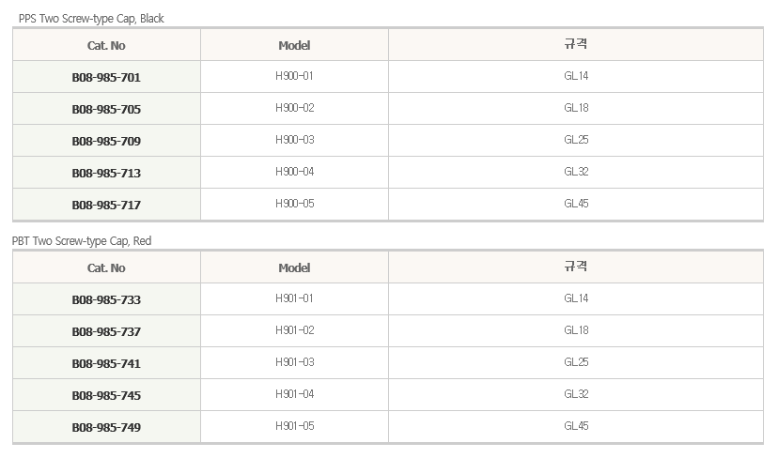Select catalog number B08-985-713
The image size is (778, 458).
tap(106, 173)
